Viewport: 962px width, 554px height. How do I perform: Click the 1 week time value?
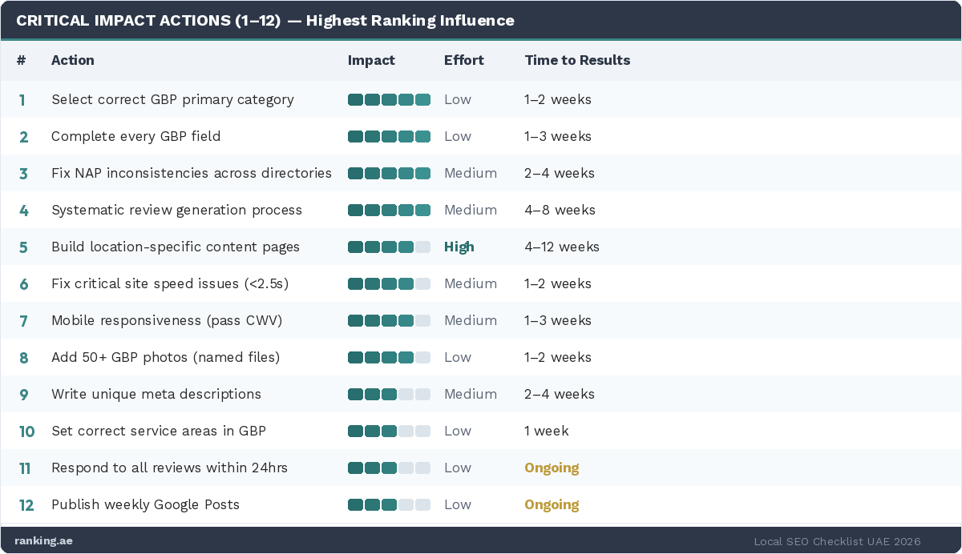pos(547,432)
